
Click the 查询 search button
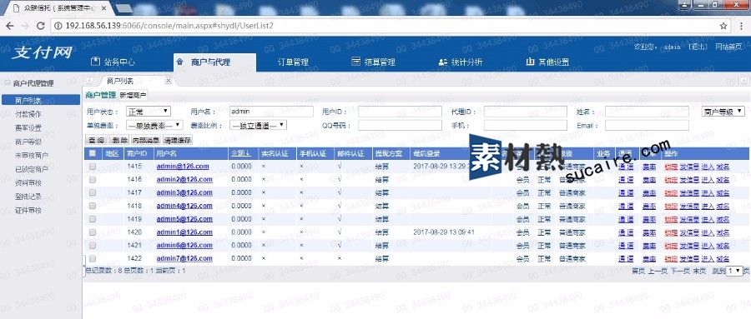click(x=96, y=140)
